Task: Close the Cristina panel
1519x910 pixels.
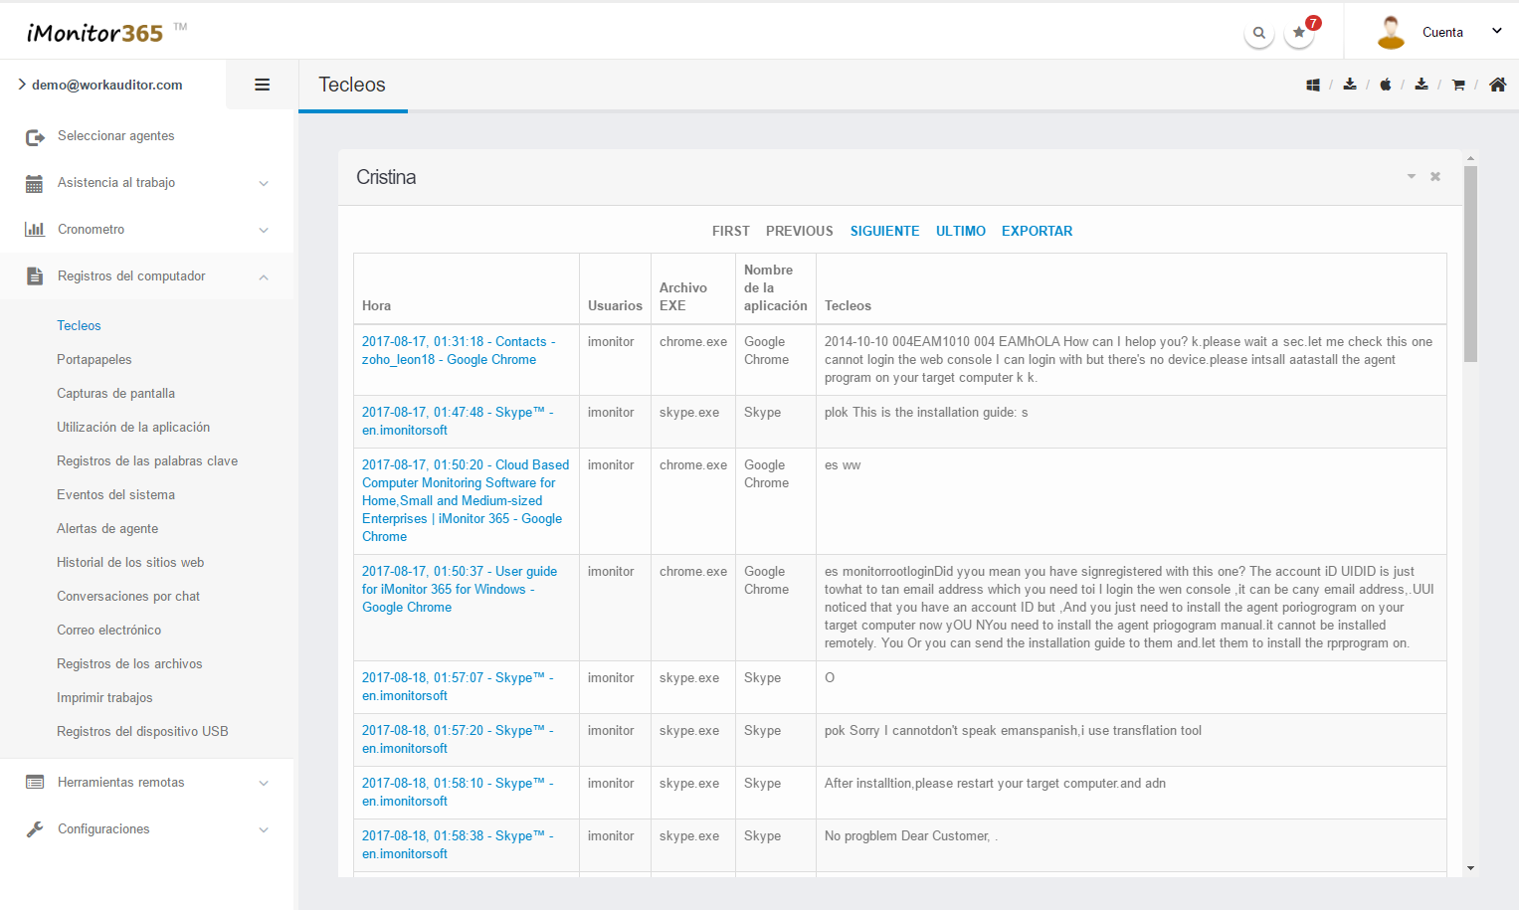Action: click(x=1435, y=177)
